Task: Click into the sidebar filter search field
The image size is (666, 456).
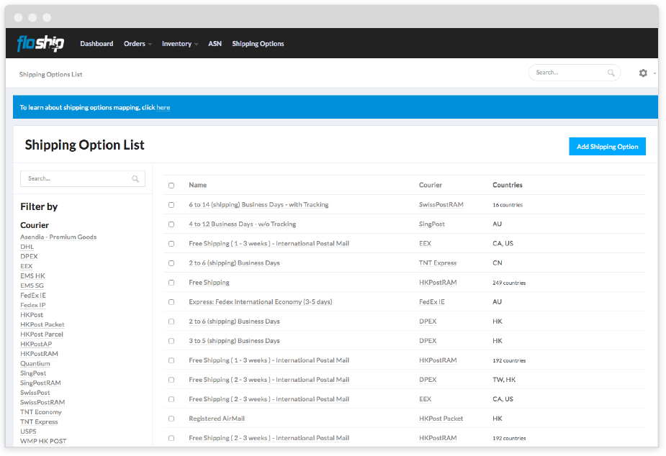Action: coord(76,179)
